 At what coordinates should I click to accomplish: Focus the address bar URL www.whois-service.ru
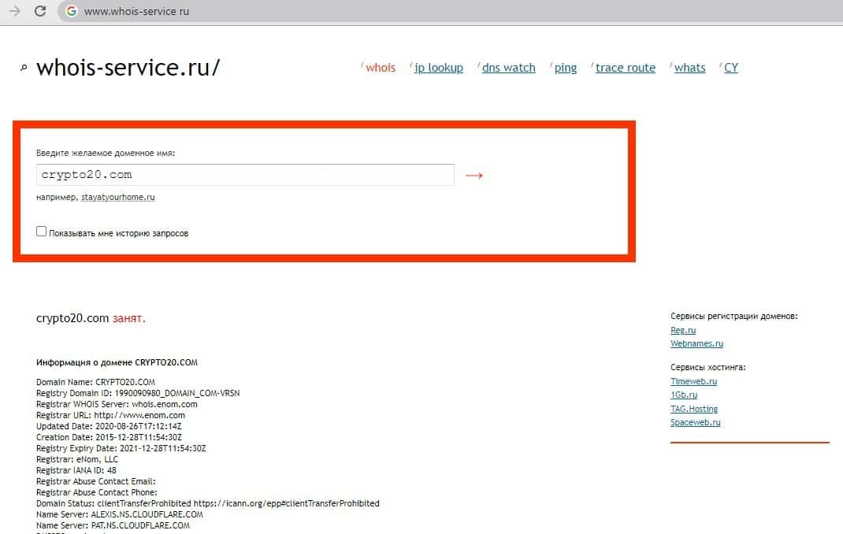point(136,11)
